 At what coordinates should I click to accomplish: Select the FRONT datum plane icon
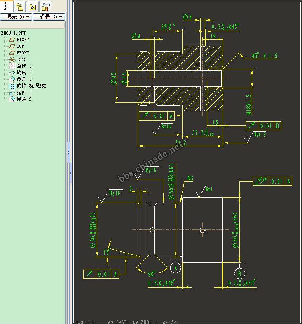point(12,53)
